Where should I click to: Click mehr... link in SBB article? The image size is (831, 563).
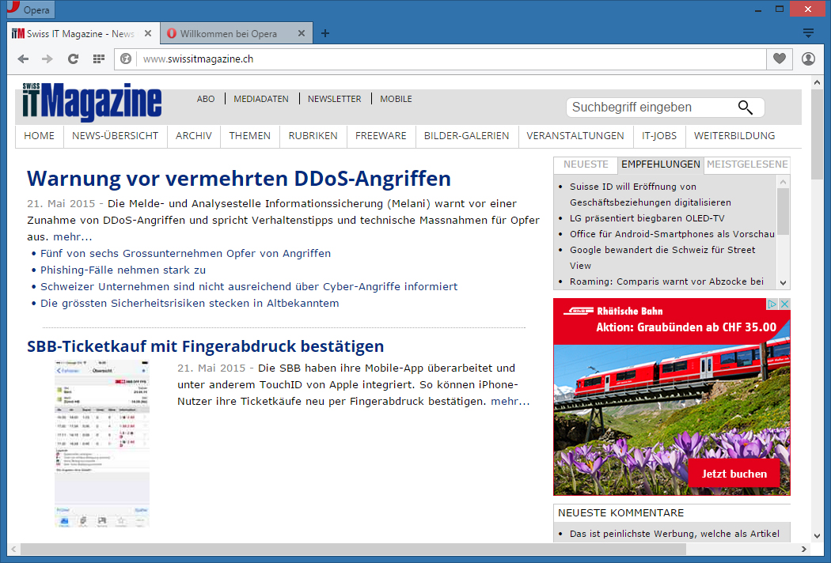point(510,402)
